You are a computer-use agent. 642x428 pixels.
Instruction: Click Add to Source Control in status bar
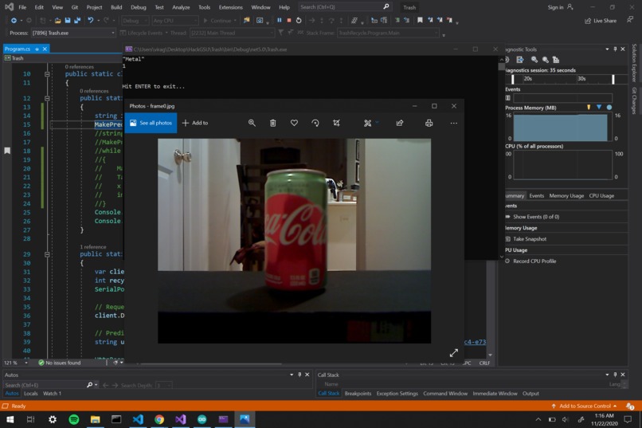coord(585,406)
